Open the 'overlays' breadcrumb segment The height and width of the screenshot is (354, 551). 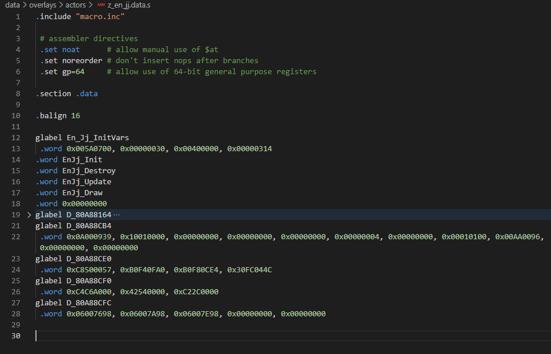[x=42, y=5]
